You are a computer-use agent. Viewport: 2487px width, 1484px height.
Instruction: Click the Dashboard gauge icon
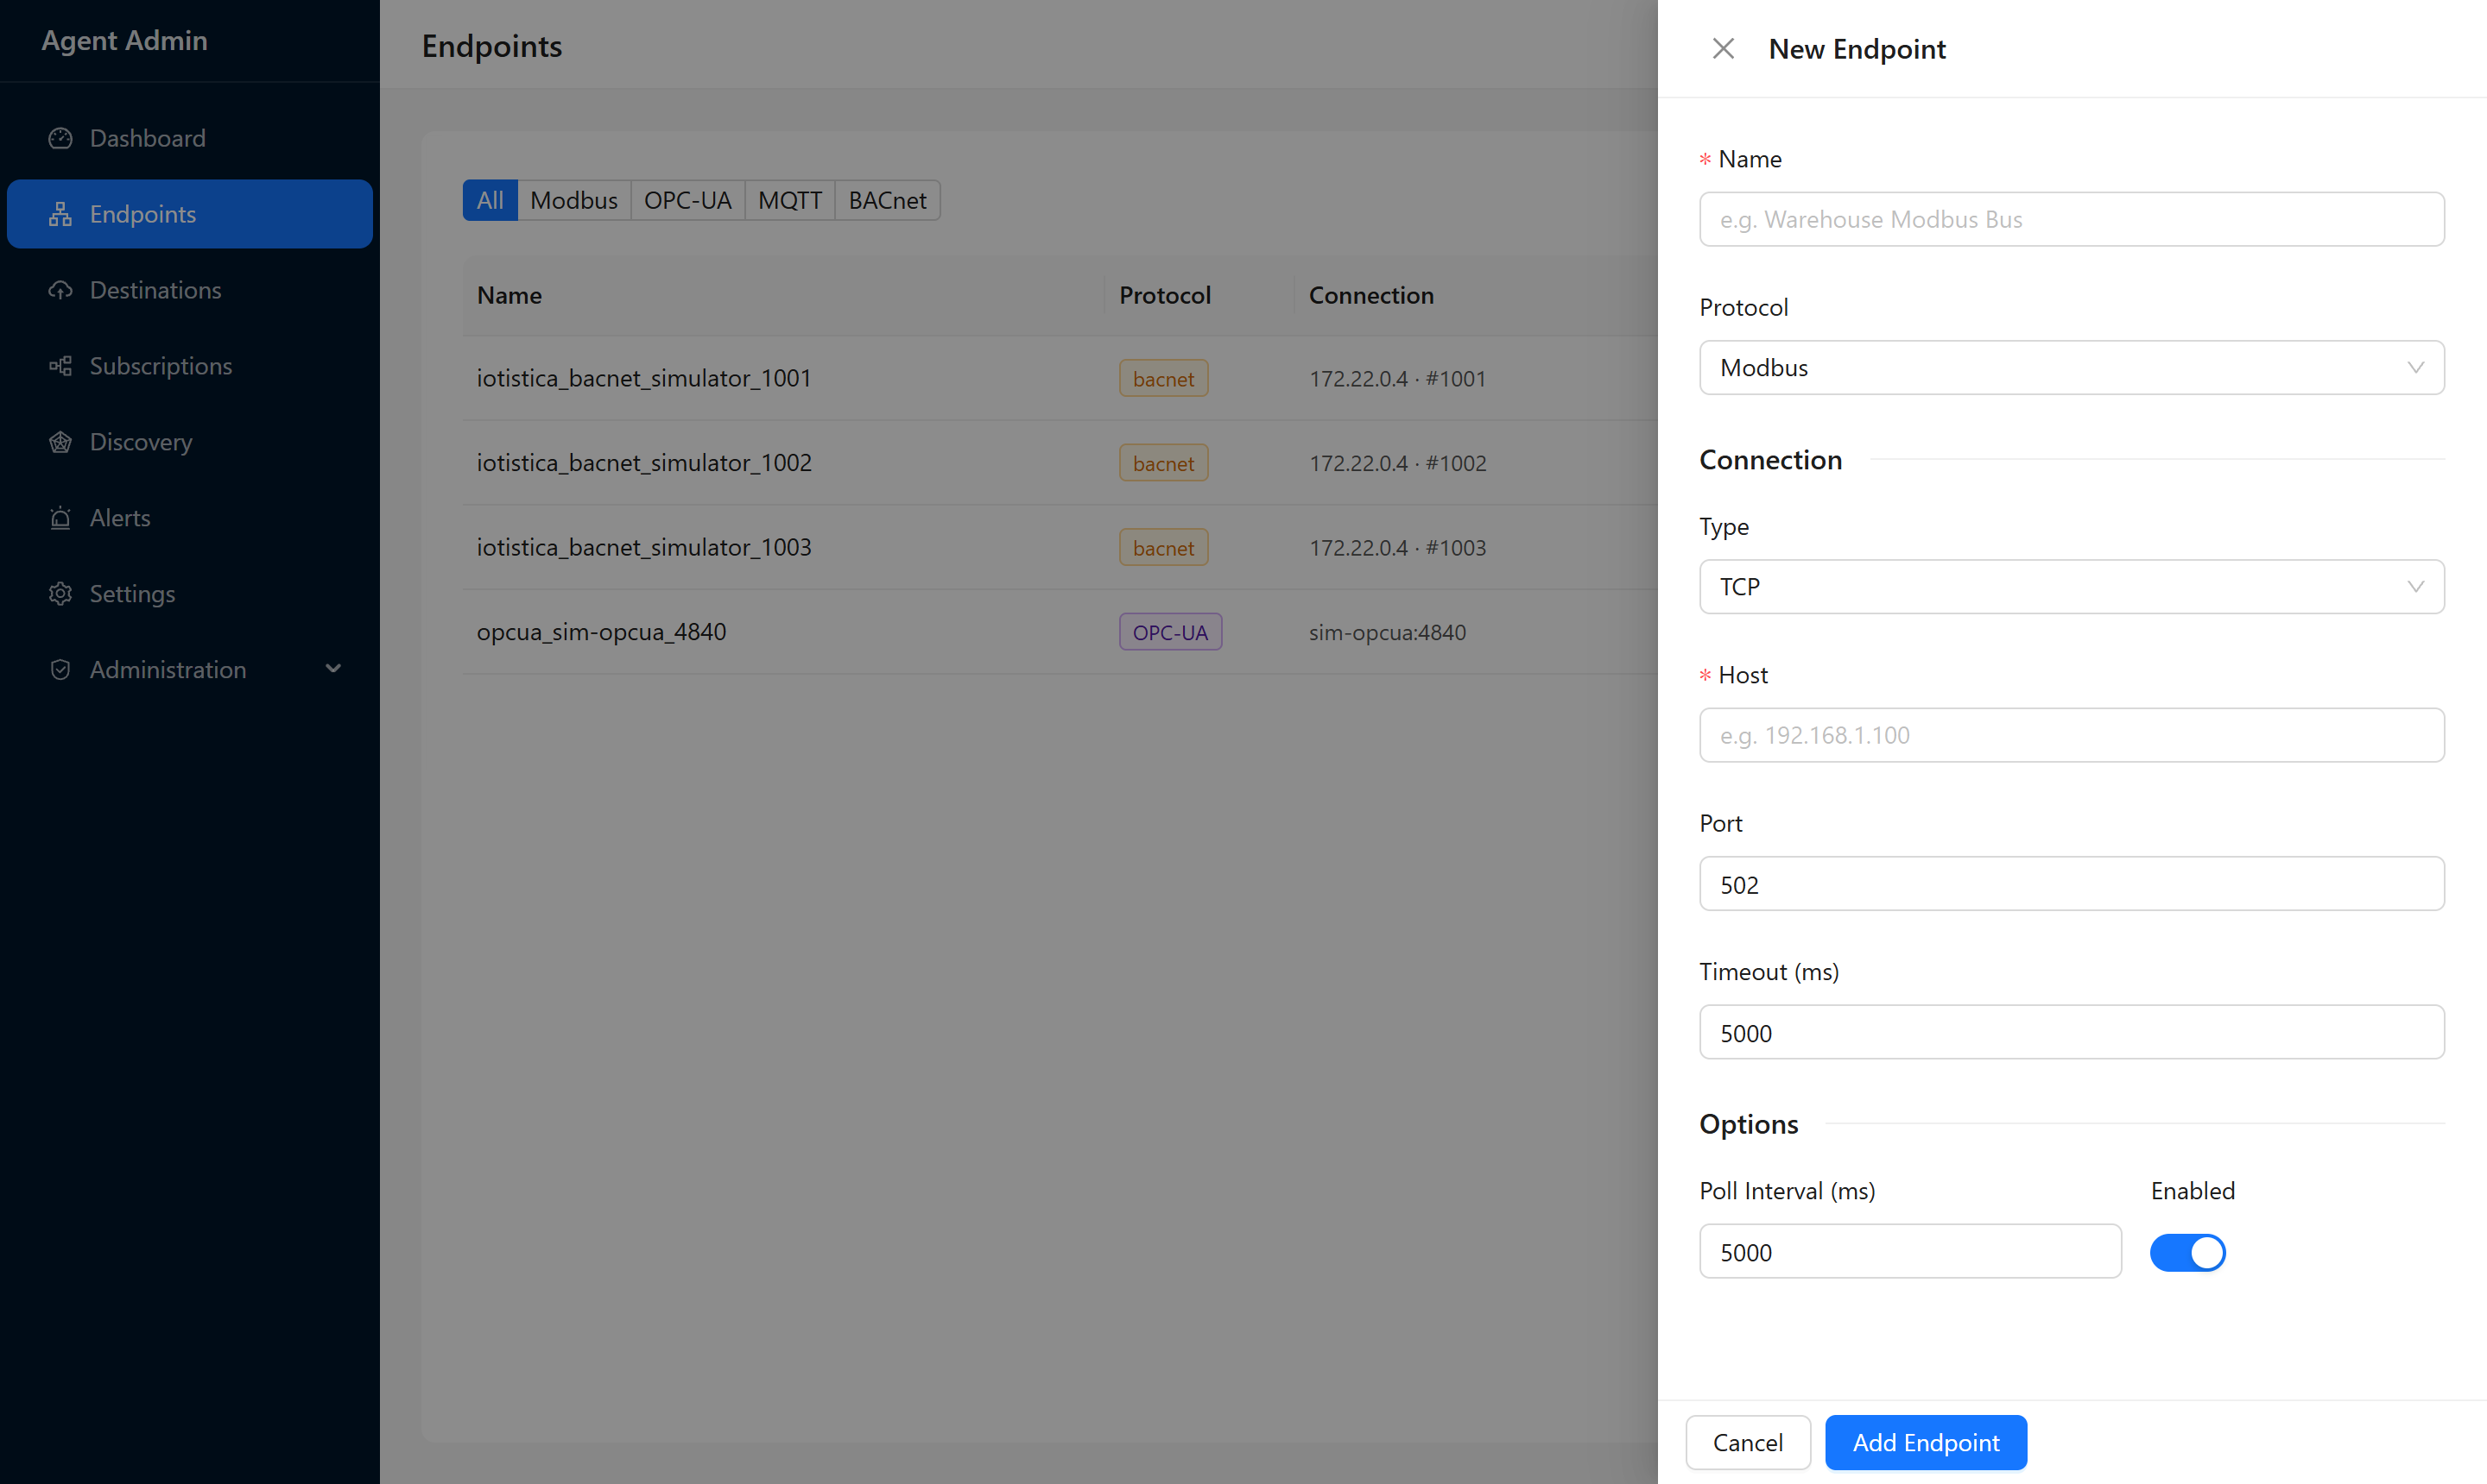point(60,138)
